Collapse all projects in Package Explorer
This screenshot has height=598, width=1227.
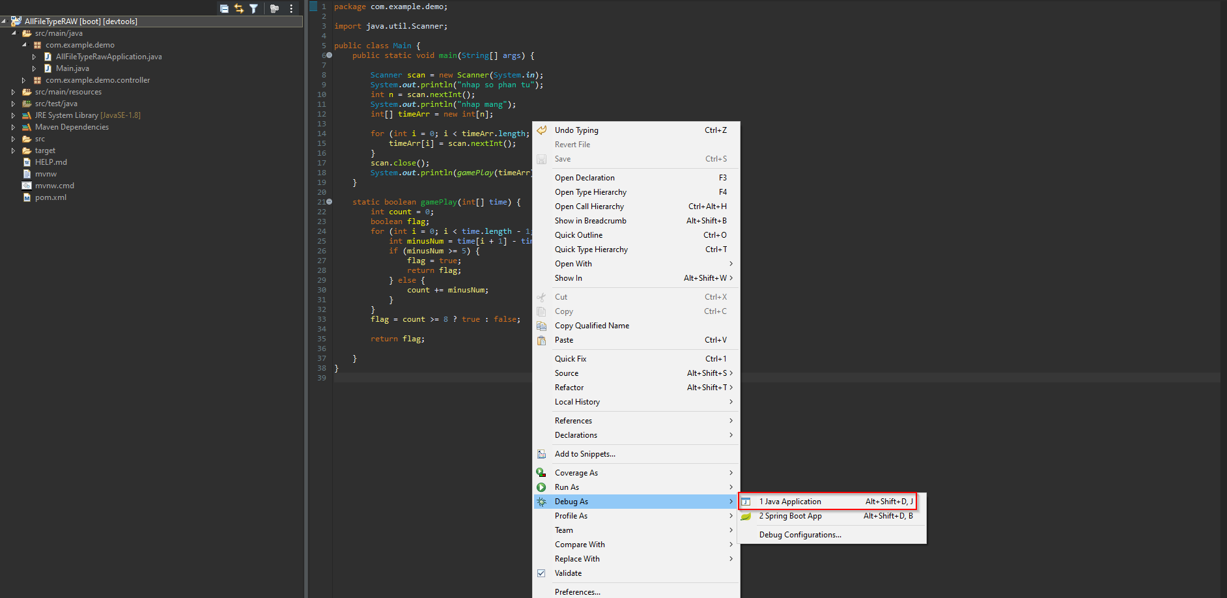coord(224,8)
